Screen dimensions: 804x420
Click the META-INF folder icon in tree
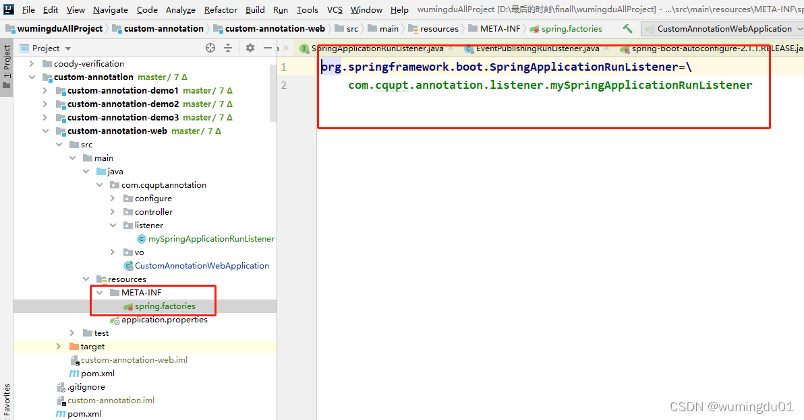click(115, 293)
